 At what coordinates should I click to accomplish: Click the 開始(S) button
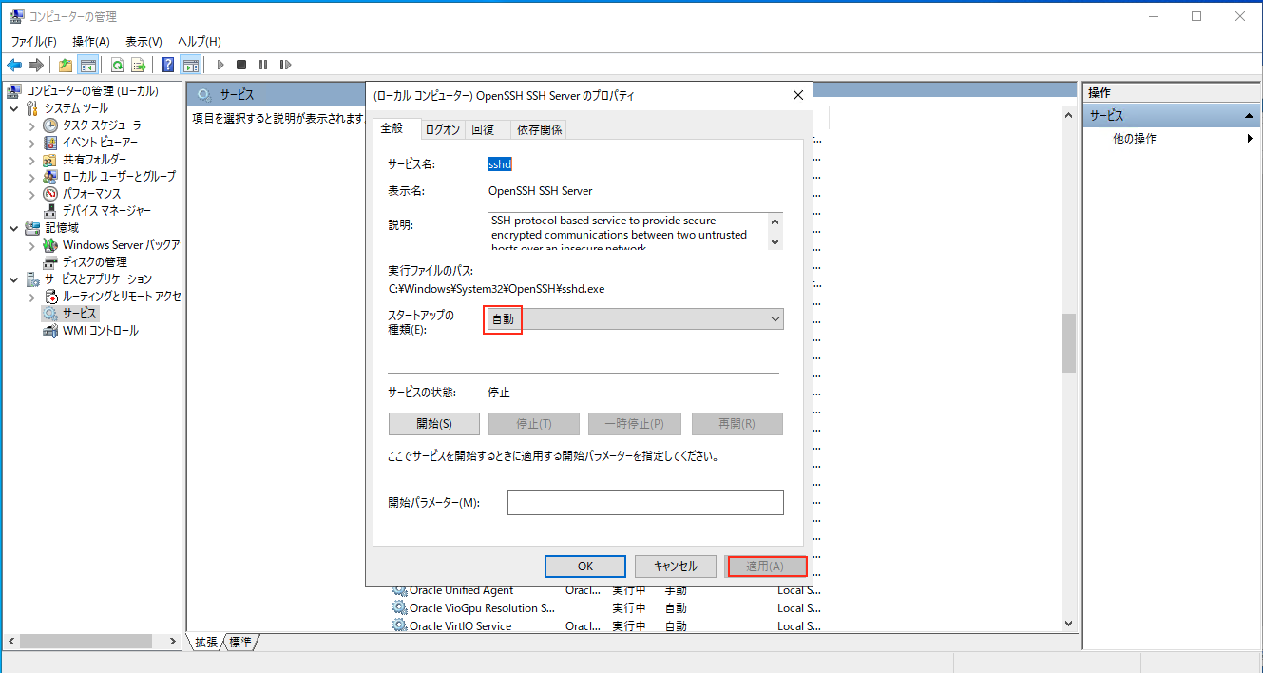pyautogui.click(x=433, y=424)
